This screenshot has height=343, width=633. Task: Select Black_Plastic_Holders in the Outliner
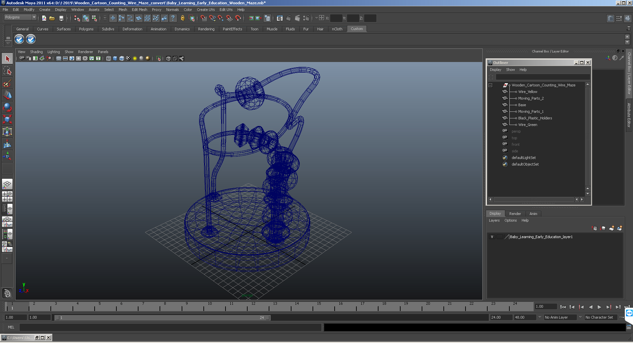(x=535, y=118)
